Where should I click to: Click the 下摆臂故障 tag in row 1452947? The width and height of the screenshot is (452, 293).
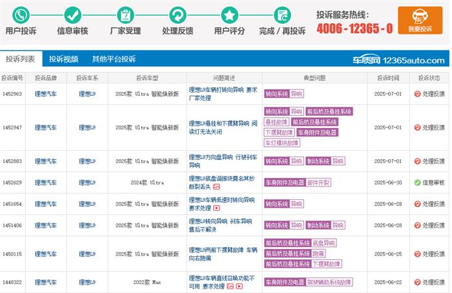[x=279, y=133]
